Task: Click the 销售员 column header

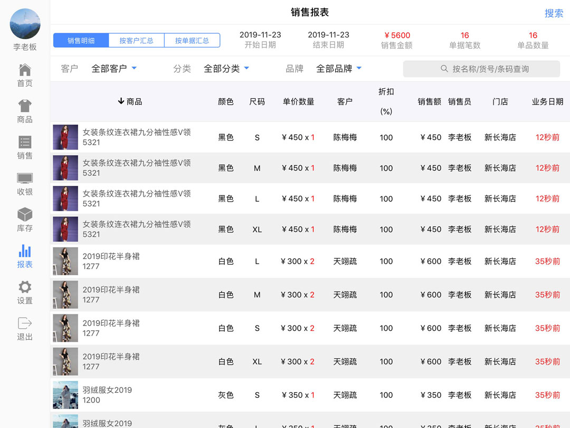Action: pos(460,101)
